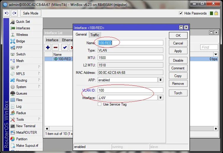Click the MTU field showing 1500
The image size is (223, 153).
pos(131,58)
